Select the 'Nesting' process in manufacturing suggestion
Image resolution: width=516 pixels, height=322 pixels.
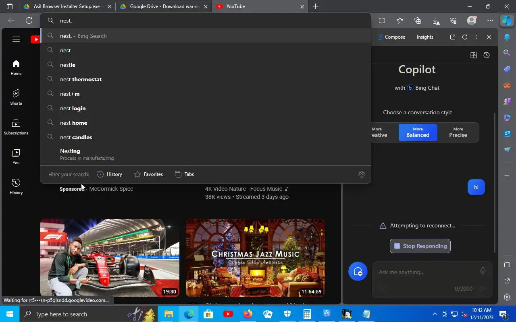tap(206, 154)
